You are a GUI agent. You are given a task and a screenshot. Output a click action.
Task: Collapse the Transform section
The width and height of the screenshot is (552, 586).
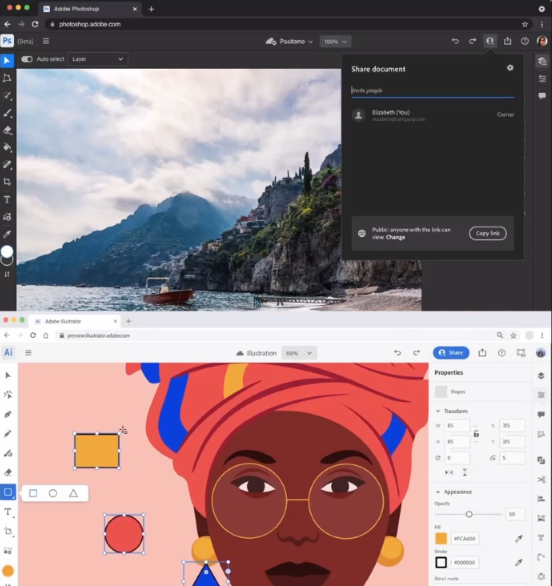[438, 411]
